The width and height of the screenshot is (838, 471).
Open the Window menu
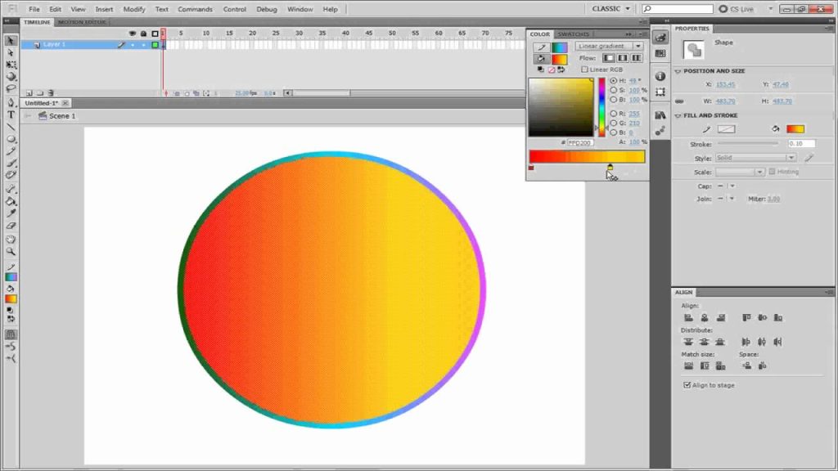click(x=300, y=9)
